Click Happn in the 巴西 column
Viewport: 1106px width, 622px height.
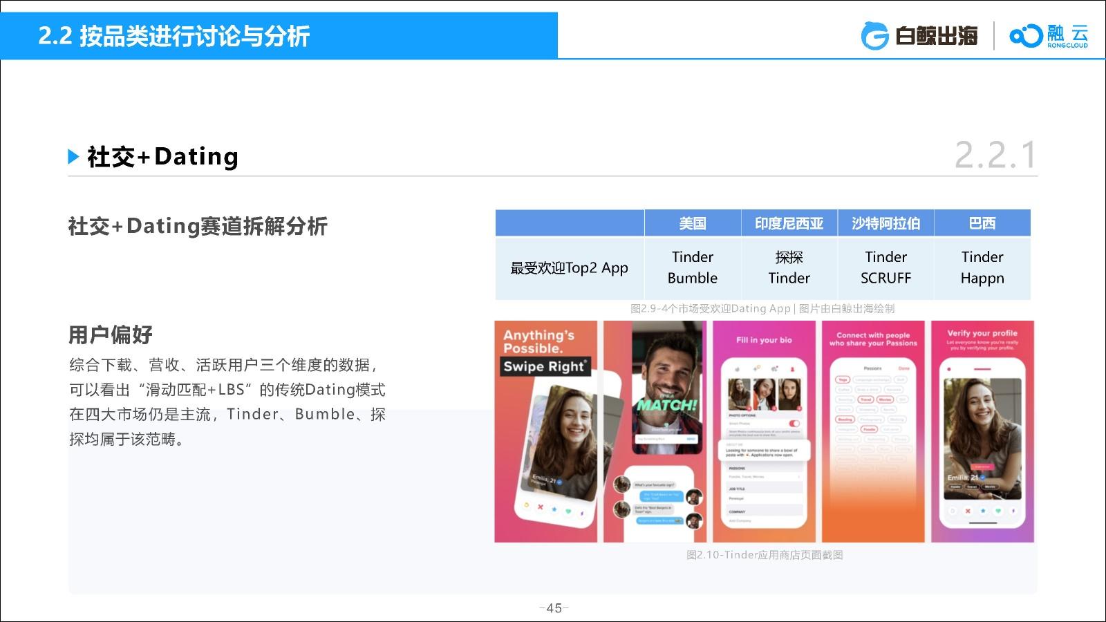click(982, 279)
